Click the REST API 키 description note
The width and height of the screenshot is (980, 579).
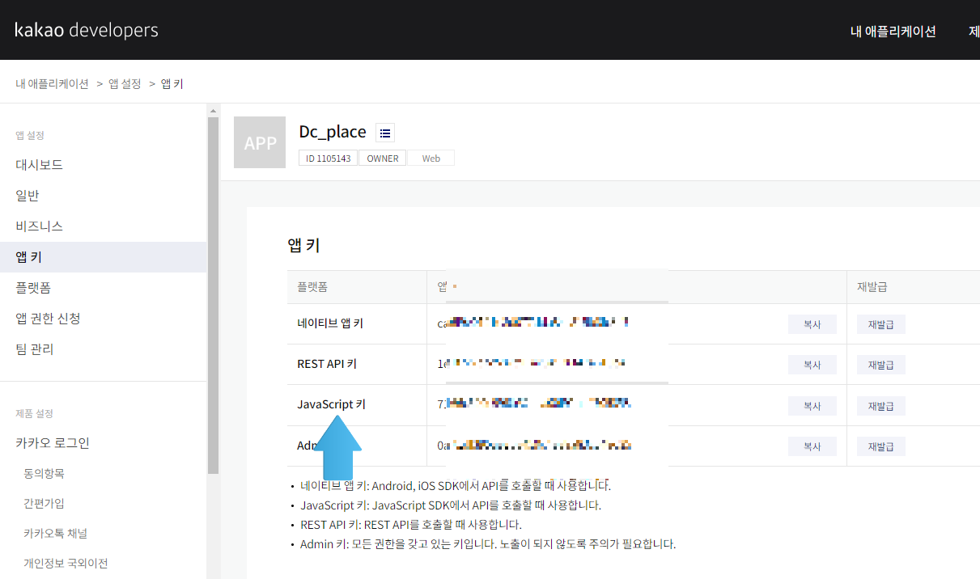click(x=411, y=525)
